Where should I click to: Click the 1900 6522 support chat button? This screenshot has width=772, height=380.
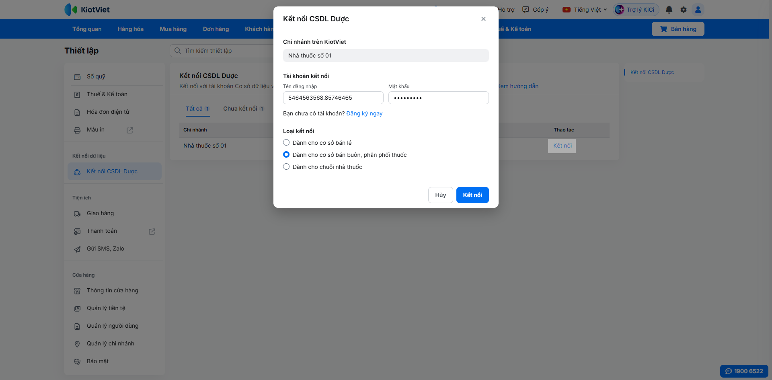[x=744, y=371]
